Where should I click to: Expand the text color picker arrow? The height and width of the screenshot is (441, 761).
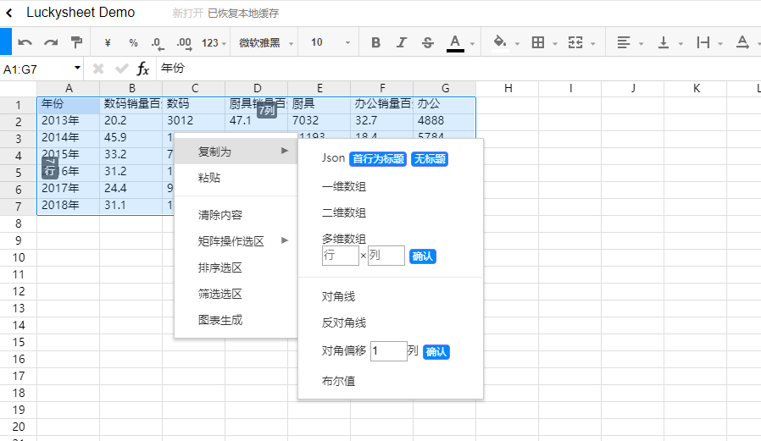472,44
